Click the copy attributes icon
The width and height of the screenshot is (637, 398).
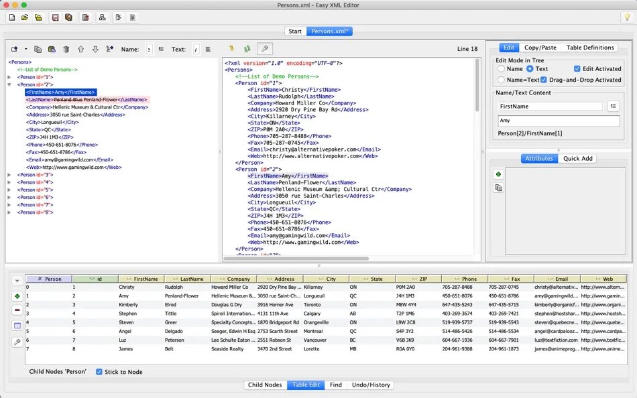pos(498,188)
